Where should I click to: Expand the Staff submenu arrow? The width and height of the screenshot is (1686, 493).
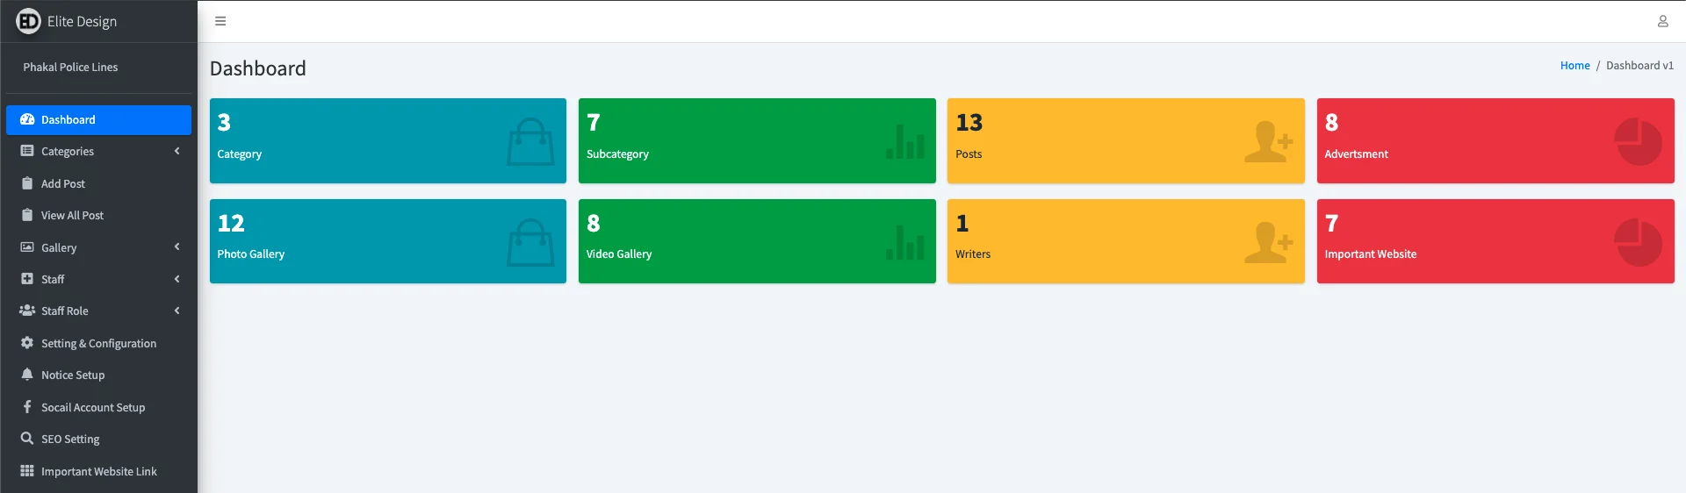tap(177, 279)
